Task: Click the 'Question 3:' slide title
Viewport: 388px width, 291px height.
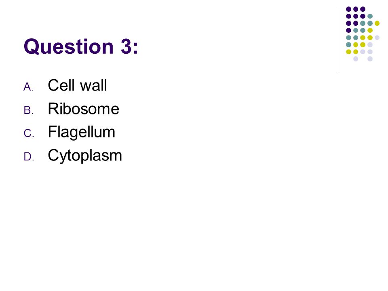Action: click(81, 46)
